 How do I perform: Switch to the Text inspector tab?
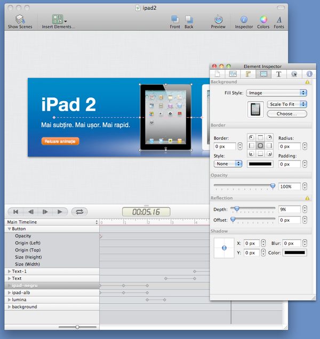tap(279, 74)
